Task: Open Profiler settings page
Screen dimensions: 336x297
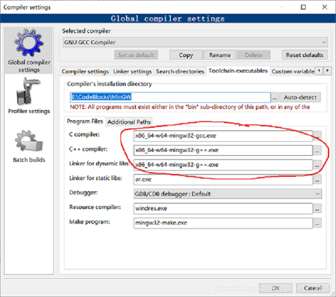Action: coord(29,96)
